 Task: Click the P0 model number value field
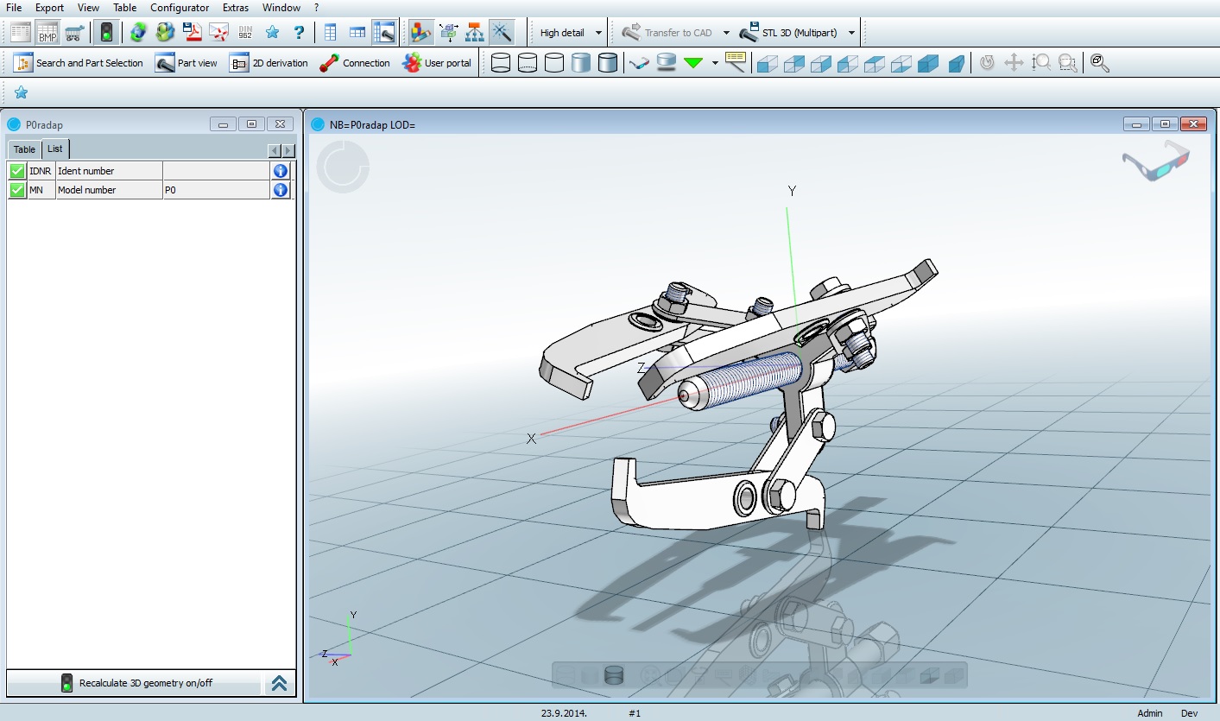click(x=216, y=190)
